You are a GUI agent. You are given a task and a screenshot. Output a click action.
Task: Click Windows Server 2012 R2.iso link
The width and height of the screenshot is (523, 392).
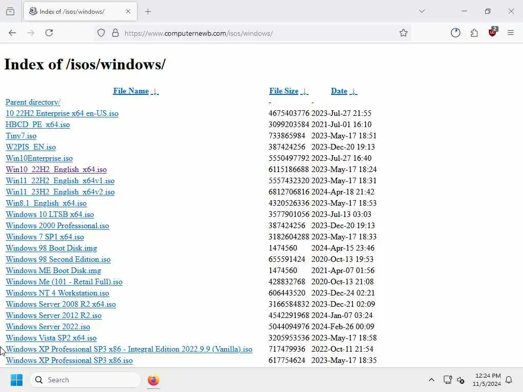tap(54, 315)
